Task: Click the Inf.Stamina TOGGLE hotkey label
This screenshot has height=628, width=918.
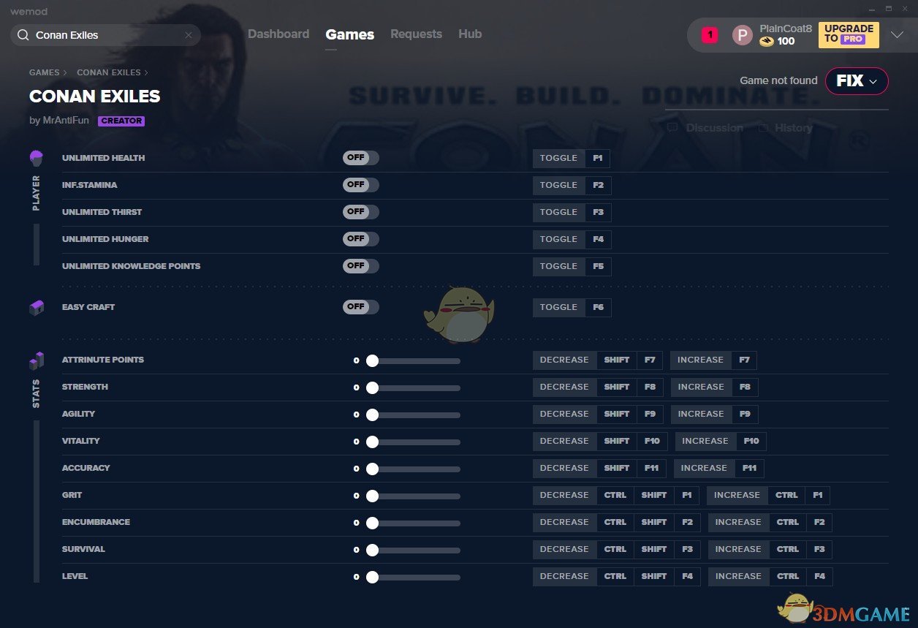Action: click(558, 185)
